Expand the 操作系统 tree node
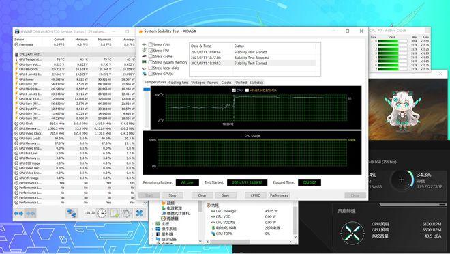 pos(153,229)
